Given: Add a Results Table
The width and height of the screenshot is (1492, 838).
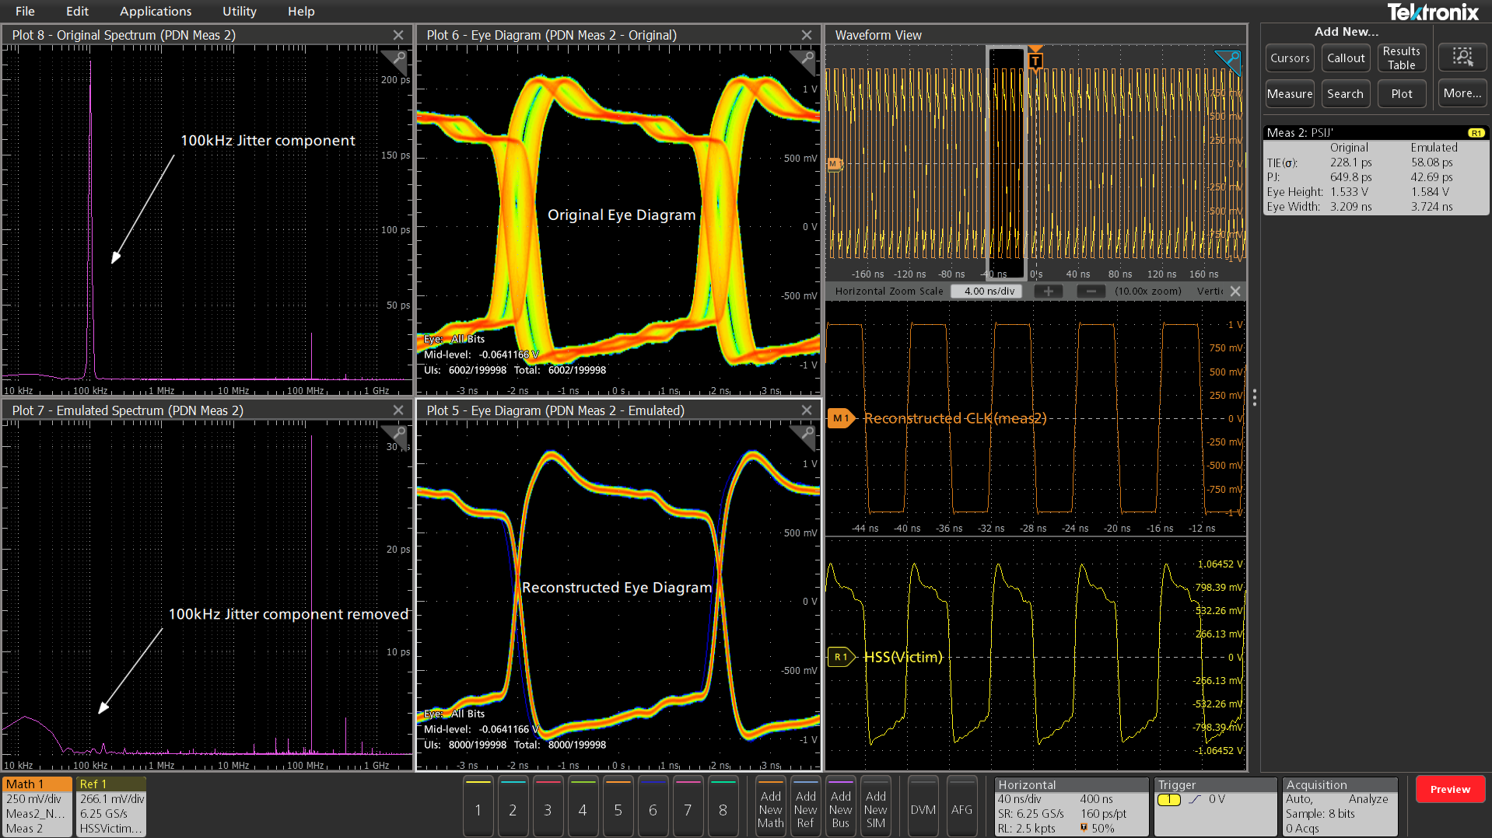Looking at the screenshot, I should [1402, 58].
